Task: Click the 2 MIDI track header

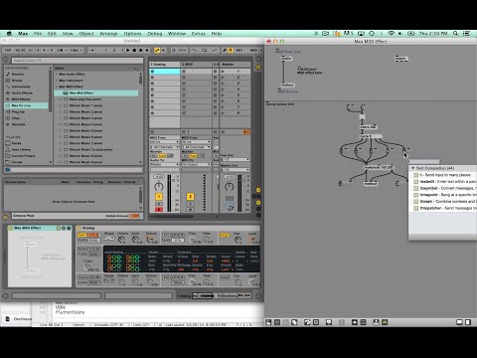Action: pyautogui.click(x=196, y=65)
